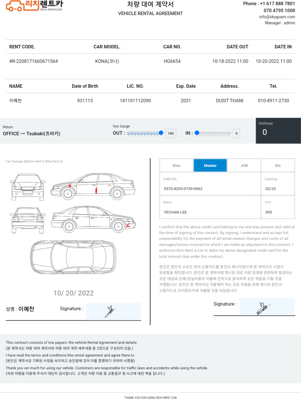301x400 pixels.
Task: Click the cardholder Name field YECHAN LEE
Action: (x=210, y=207)
